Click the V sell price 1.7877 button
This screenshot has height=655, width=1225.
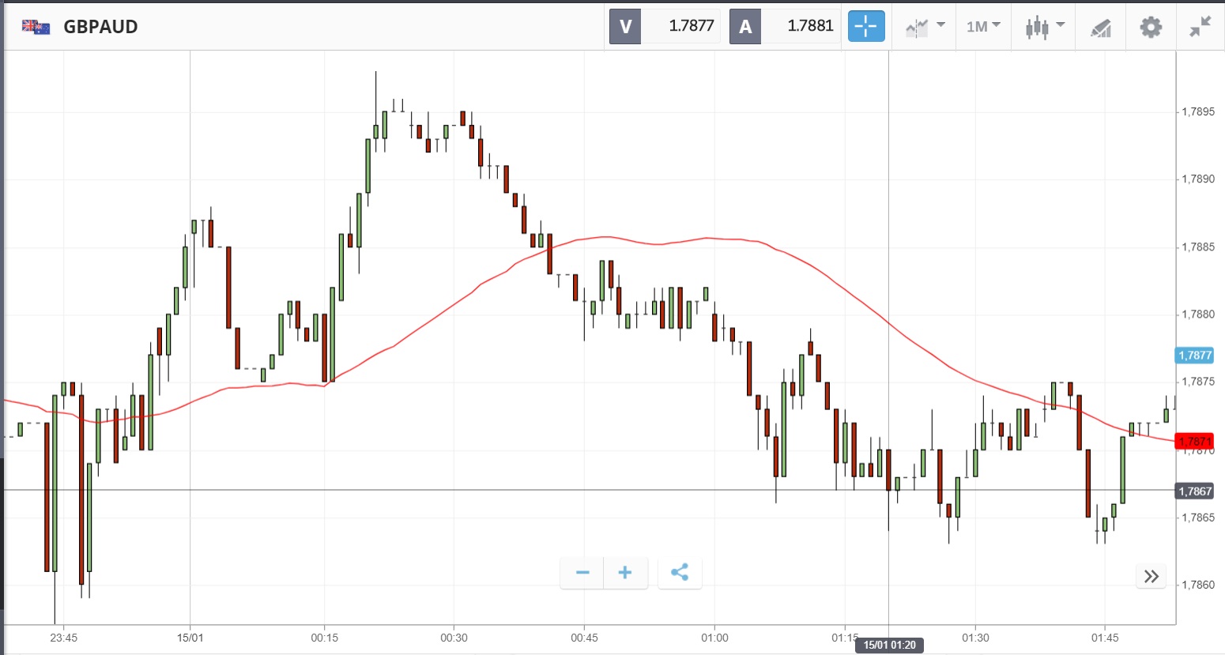[x=665, y=26]
